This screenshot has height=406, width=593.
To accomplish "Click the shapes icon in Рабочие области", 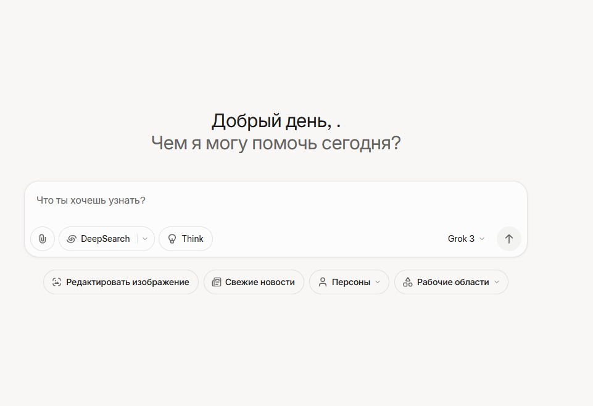I will (408, 282).
